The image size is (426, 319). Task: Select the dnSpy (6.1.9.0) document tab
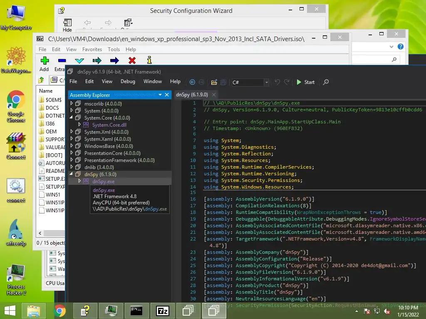(192, 95)
